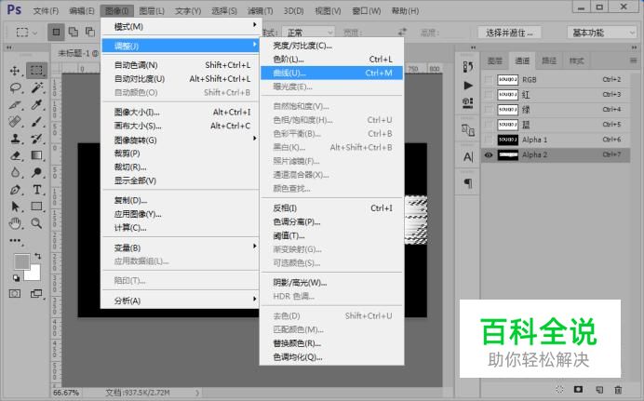Select the Horizontal Type tool
644x401 pixels.
pos(36,190)
